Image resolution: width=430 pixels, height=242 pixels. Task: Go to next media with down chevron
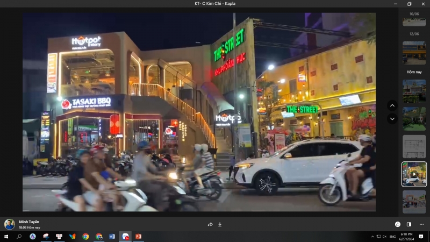click(392, 119)
